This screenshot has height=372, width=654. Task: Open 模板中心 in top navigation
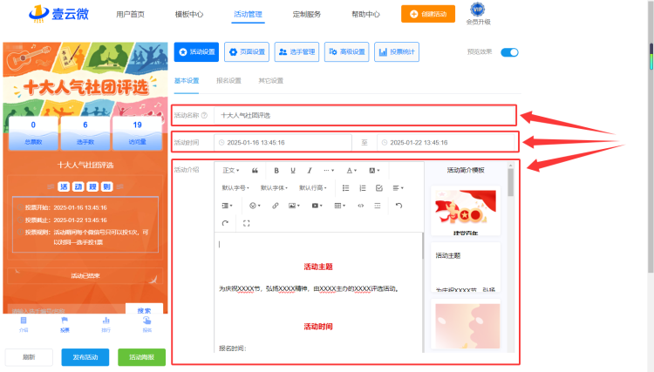point(189,14)
